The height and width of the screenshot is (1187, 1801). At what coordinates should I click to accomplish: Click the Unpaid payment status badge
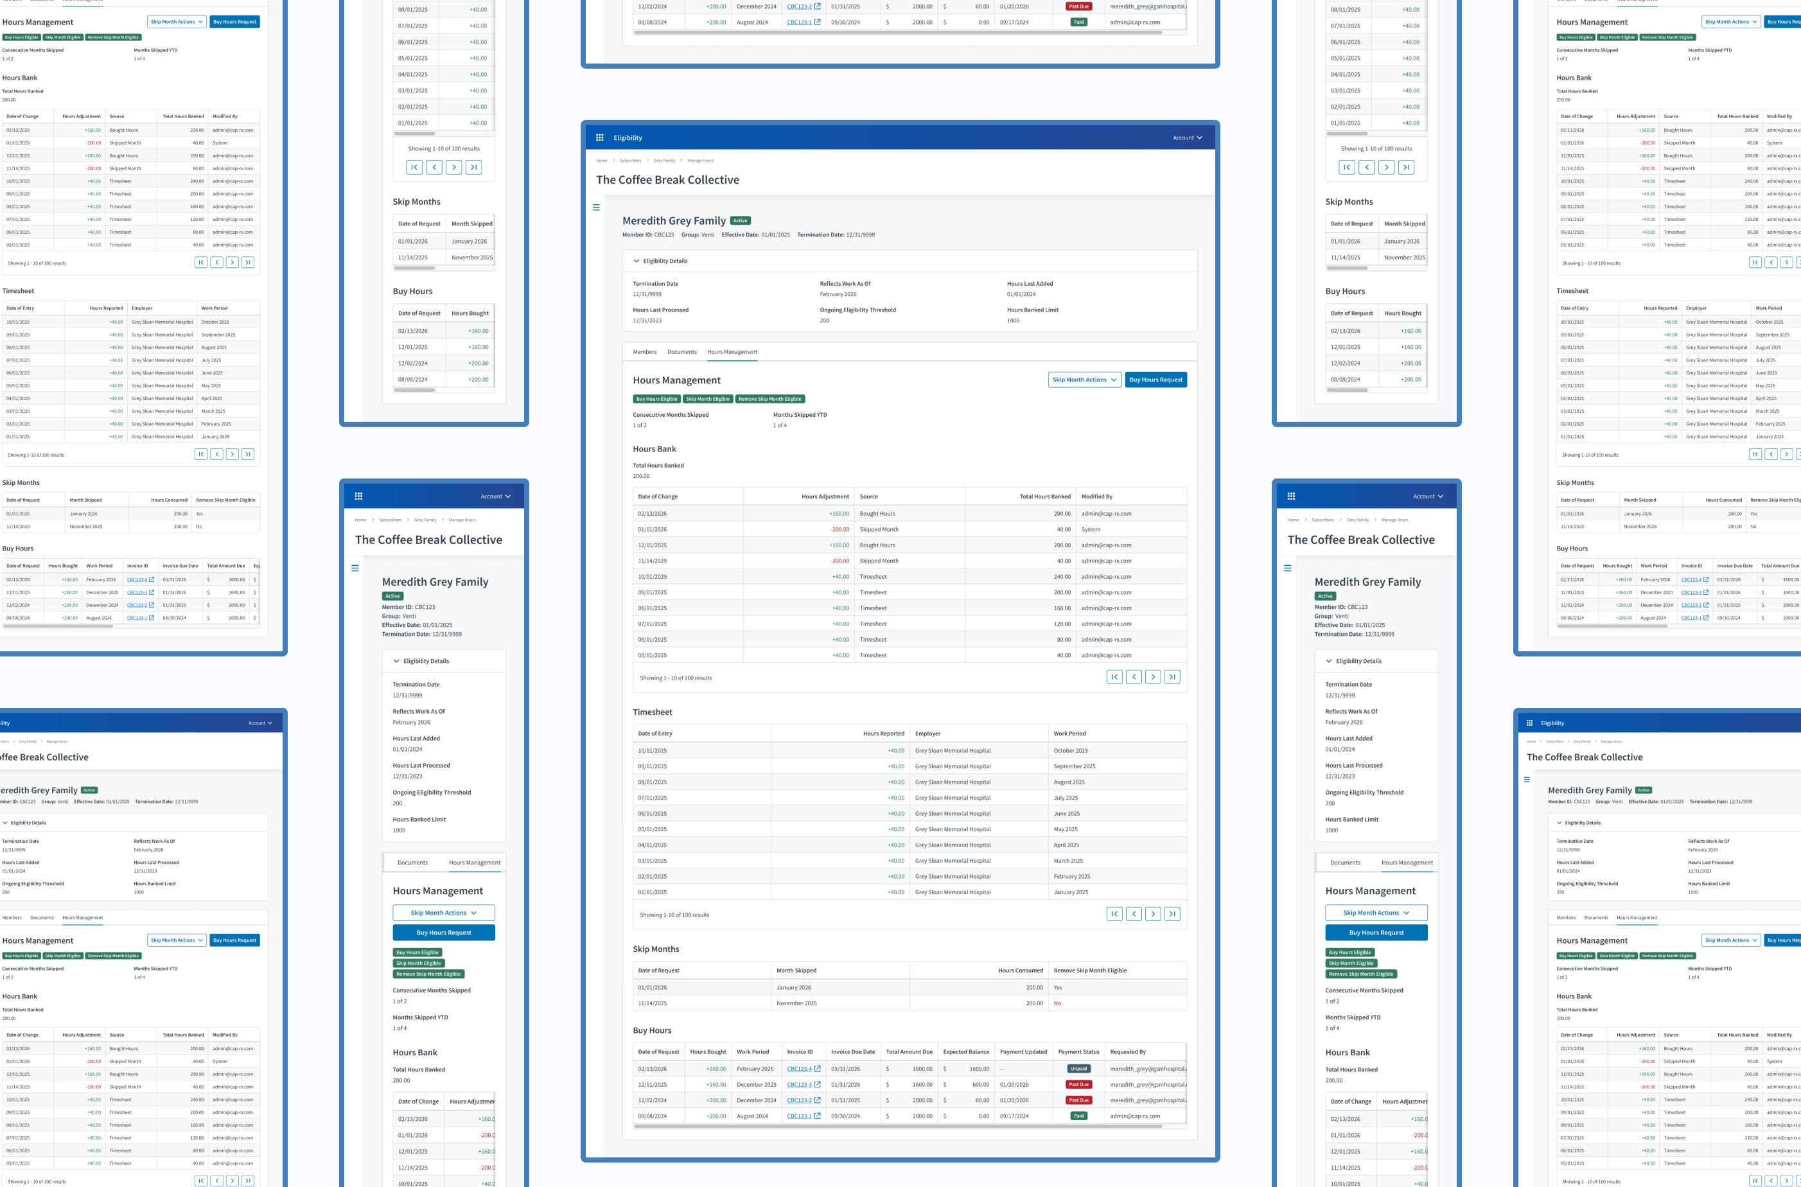[1079, 1069]
